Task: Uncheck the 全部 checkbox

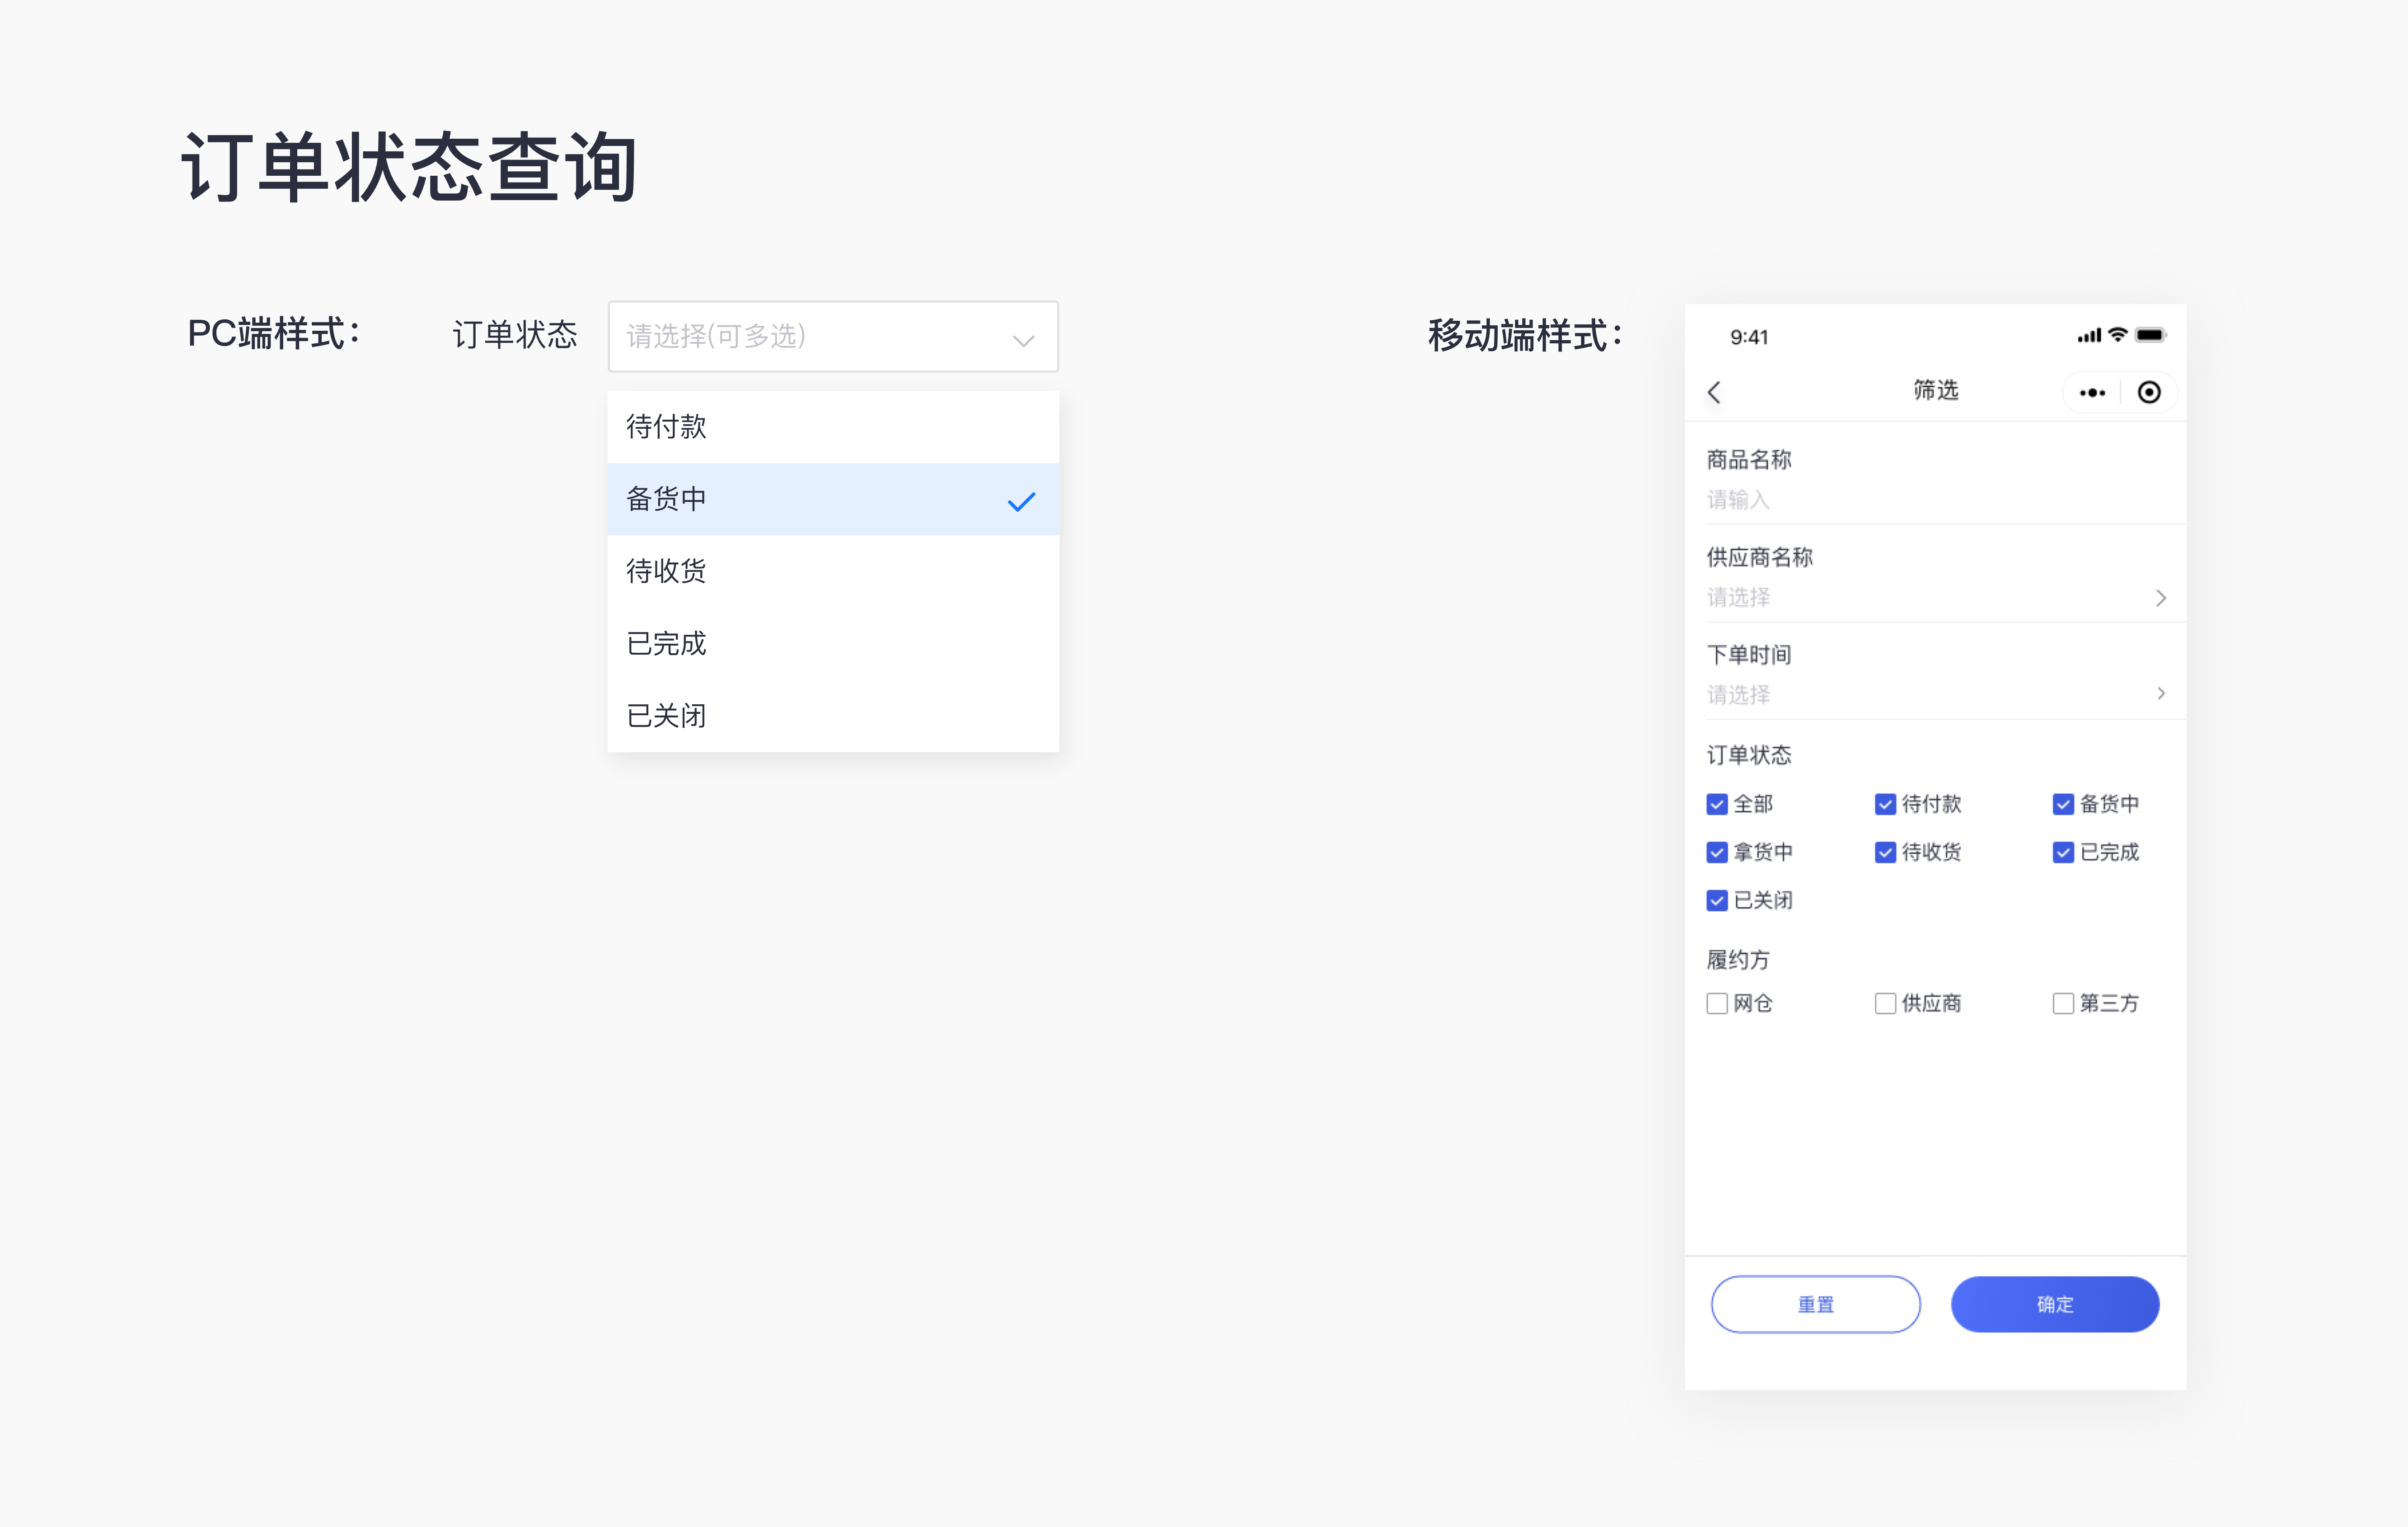Action: (x=1717, y=804)
